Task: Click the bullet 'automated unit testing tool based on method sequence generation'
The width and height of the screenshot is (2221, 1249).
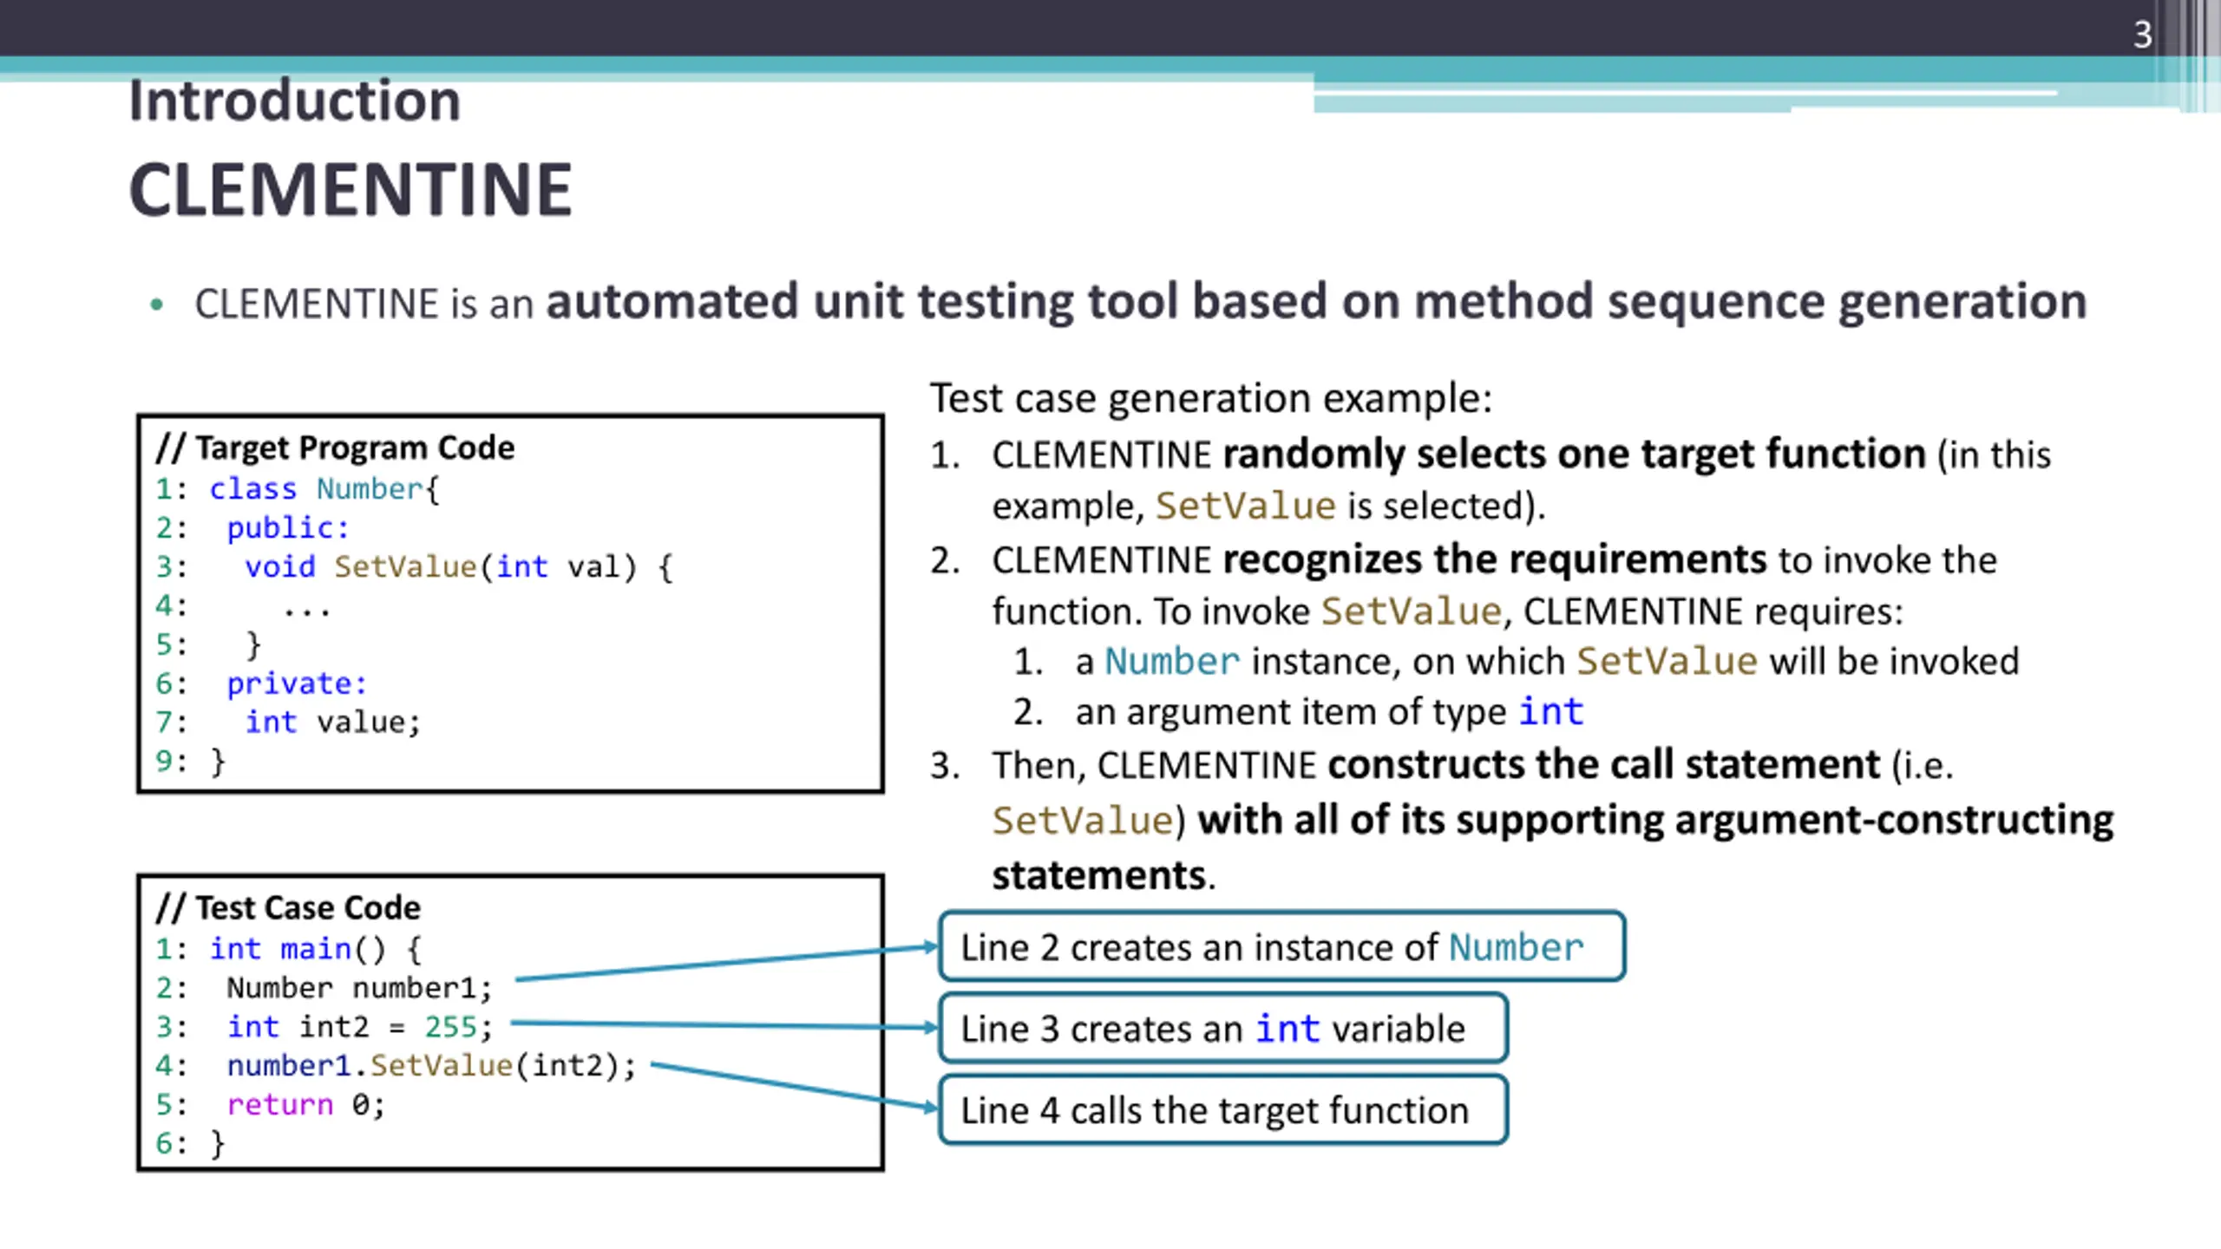Action: pos(1316,302)
